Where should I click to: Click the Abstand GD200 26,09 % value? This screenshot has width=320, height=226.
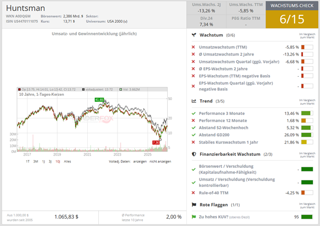(x=291, y=135)
